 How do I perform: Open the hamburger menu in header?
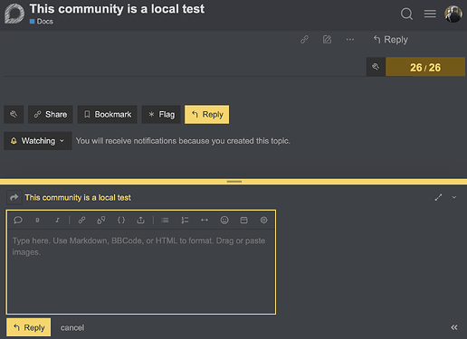pyautogui.click(x=430, y=14)
